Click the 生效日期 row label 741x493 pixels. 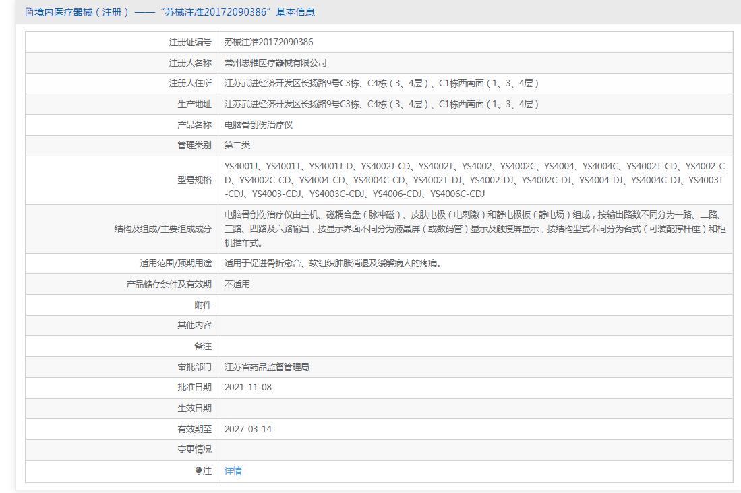[x=195, y=408]
